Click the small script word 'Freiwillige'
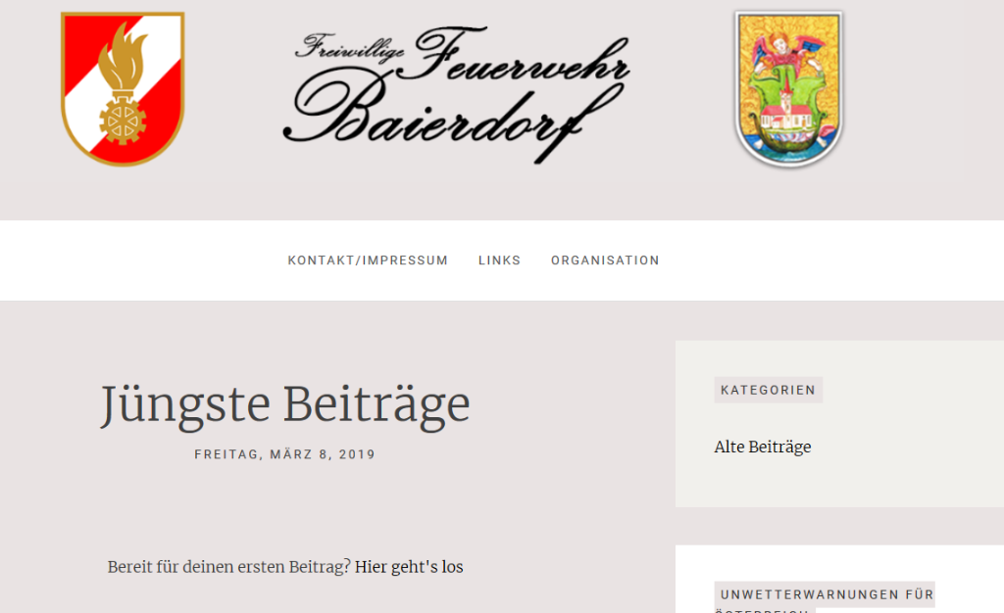This screenshot has height=613, width=1004. tap(350, 47)
